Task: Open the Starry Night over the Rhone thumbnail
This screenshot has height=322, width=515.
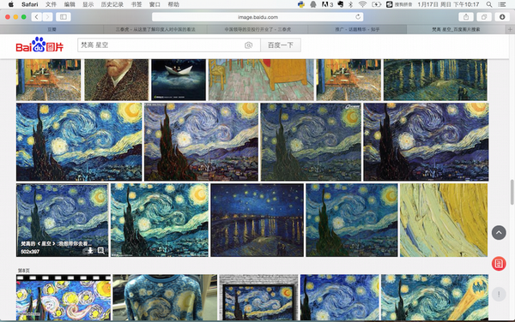Action: coord(257,220)
